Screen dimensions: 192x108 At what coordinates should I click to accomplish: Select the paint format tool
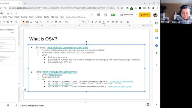pos(11,22)
